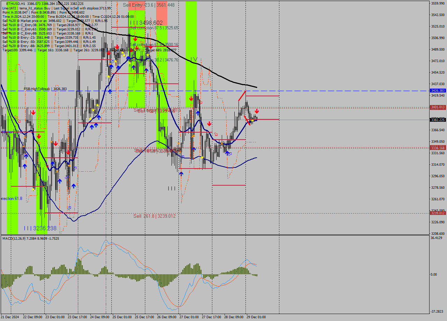Click the '25 Dec 17:00' time axis label
This screenshot has width=447, height=321.
[x=144, y=317]
